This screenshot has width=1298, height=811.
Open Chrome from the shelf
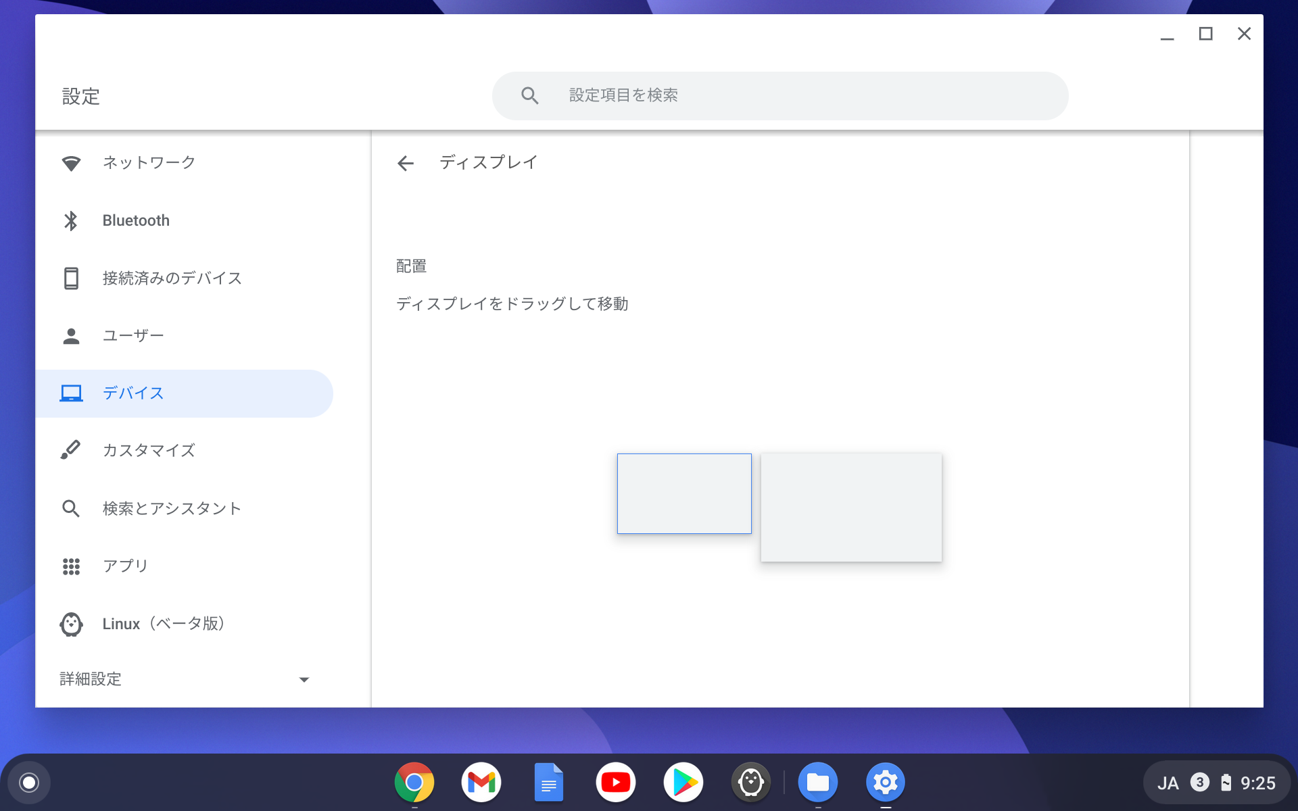tap(414, 783)
